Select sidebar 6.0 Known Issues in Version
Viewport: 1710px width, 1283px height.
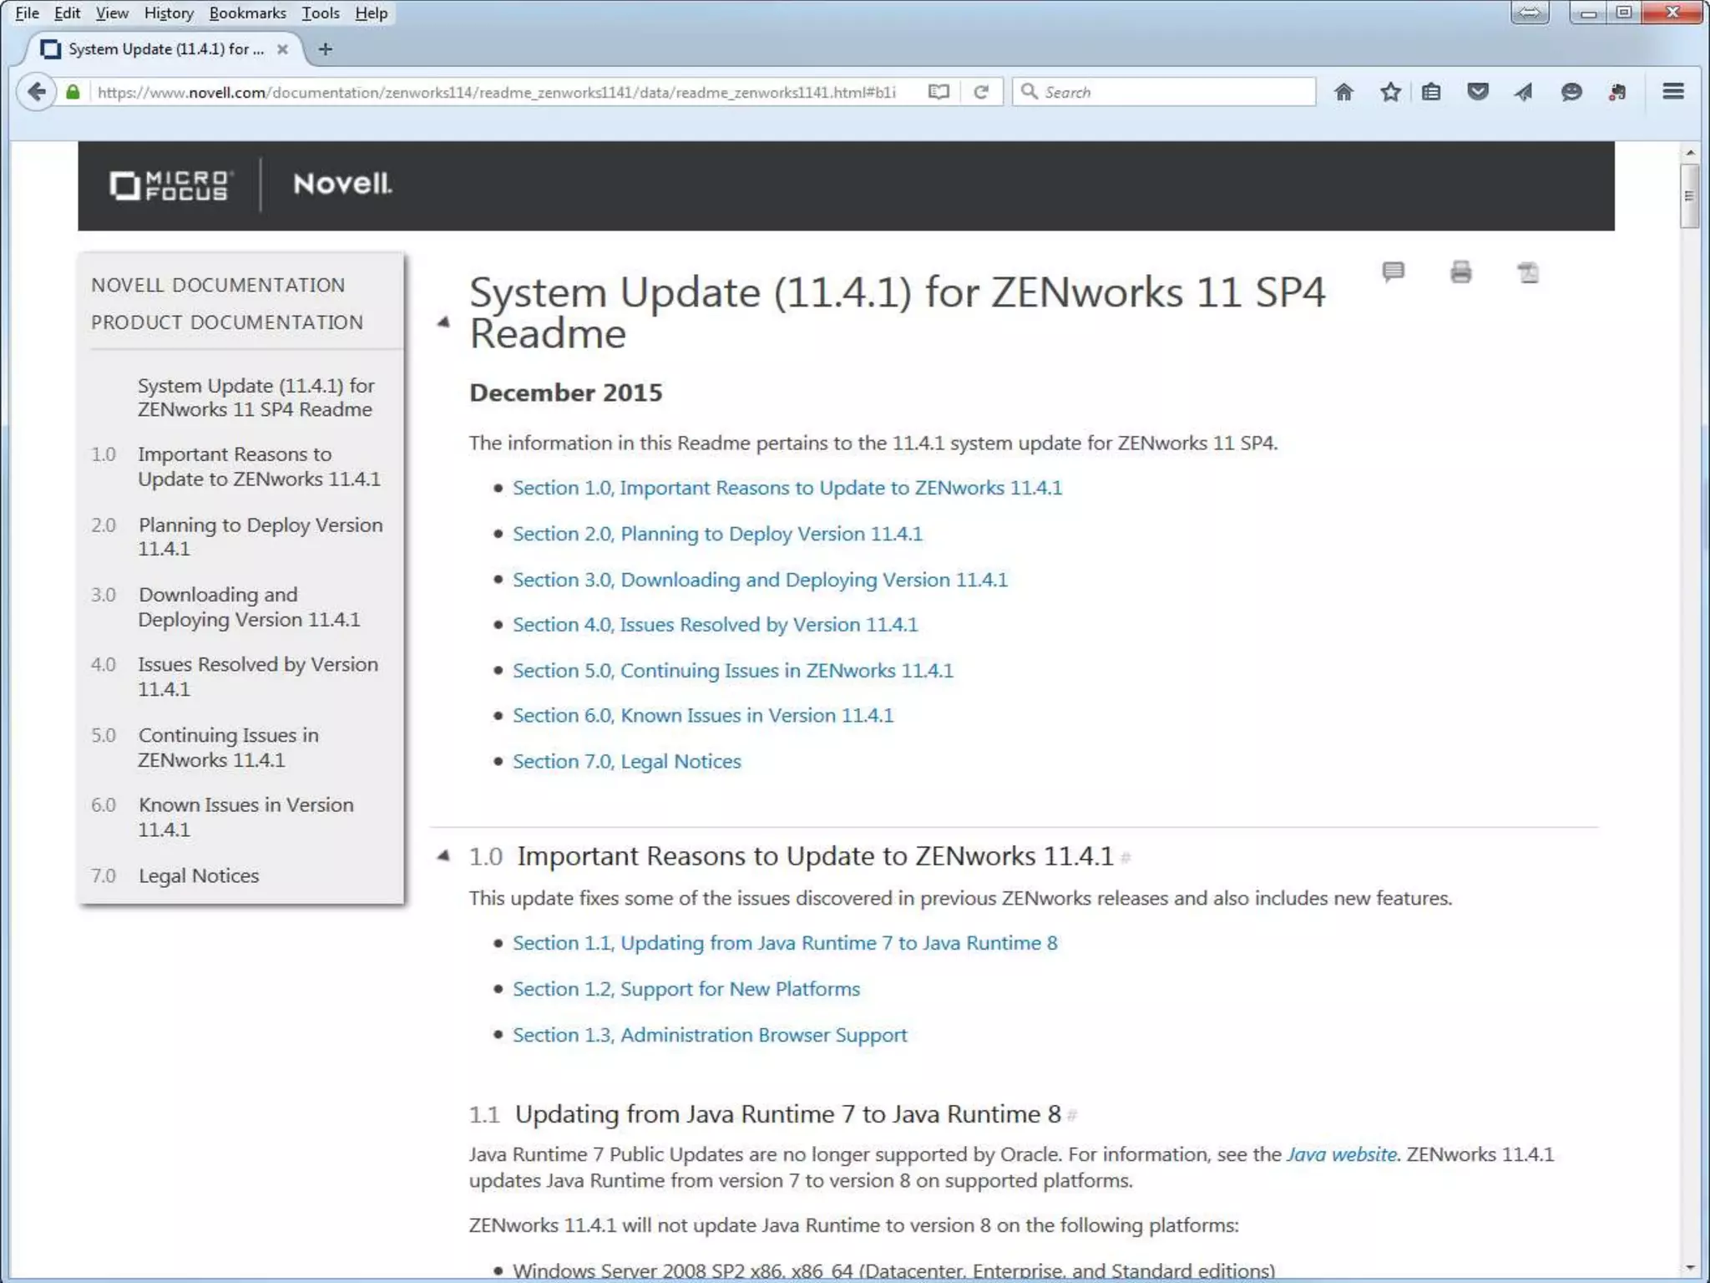(245, 818)
